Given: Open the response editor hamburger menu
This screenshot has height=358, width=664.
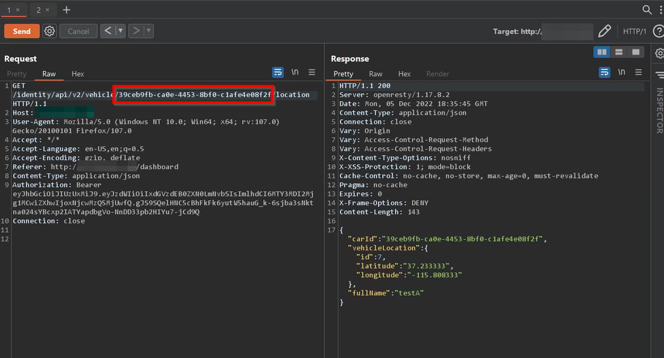Looking at the screenshot, I should (638, 72).
